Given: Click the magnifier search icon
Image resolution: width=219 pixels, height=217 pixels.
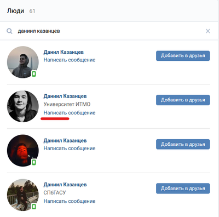Looking at the screenshot, I should pos(9,31).
